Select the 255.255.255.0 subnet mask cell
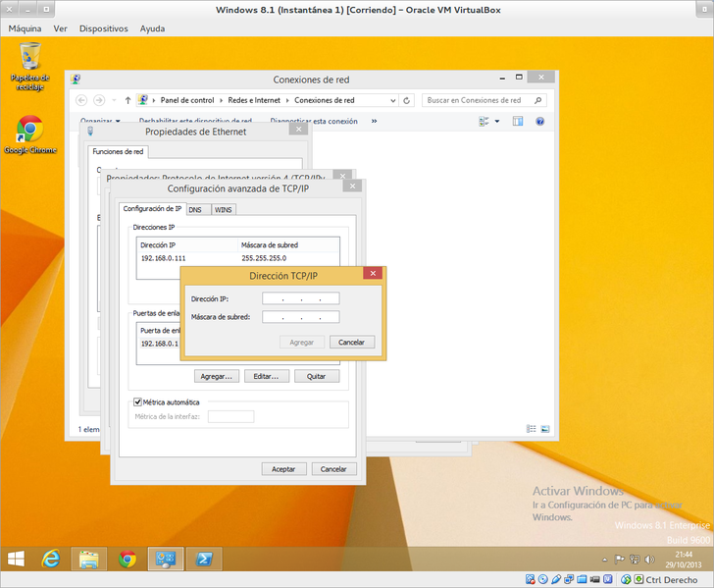The height and width of the screenshot is (588, 714). [264, 258]
